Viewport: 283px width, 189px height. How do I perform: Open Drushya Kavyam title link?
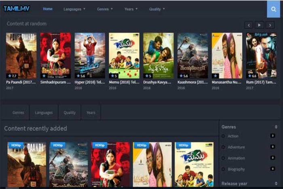pyautogui.click(x=157, y=82)
